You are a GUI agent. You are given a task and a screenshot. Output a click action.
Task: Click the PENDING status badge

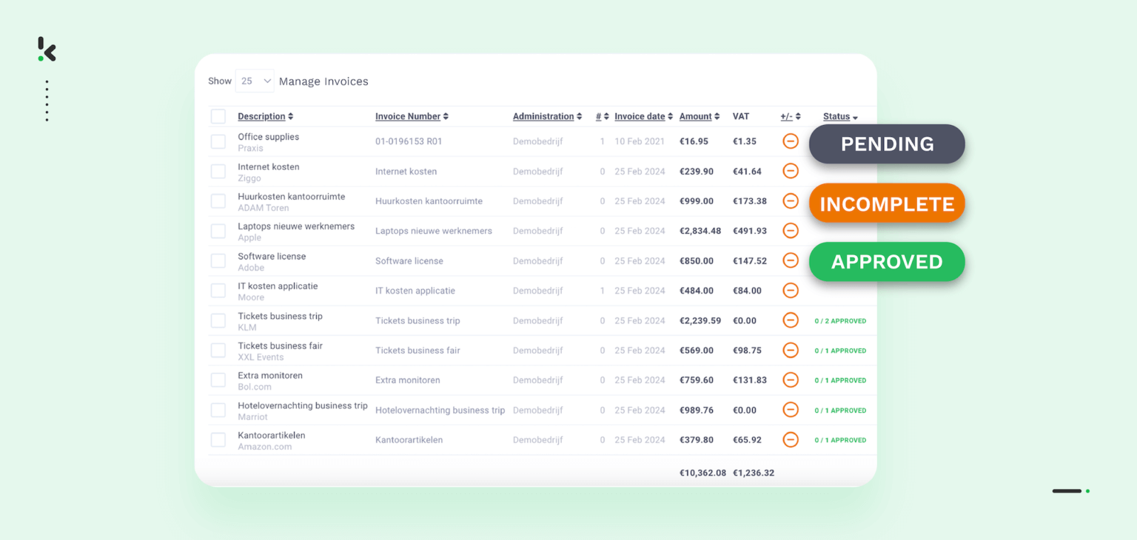pyautogui.click(x=886, y=144)
